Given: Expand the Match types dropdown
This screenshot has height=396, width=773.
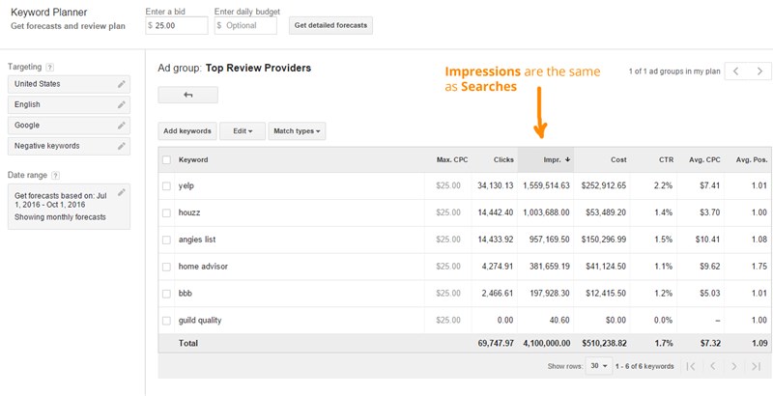Looking at the screenshot, I should pos(297,130).
